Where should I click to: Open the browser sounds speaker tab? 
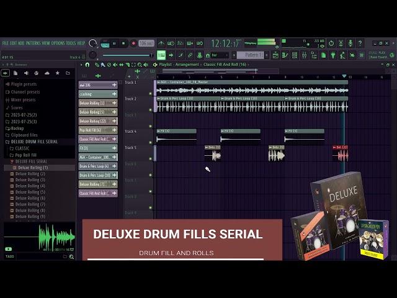click(26, 73)
